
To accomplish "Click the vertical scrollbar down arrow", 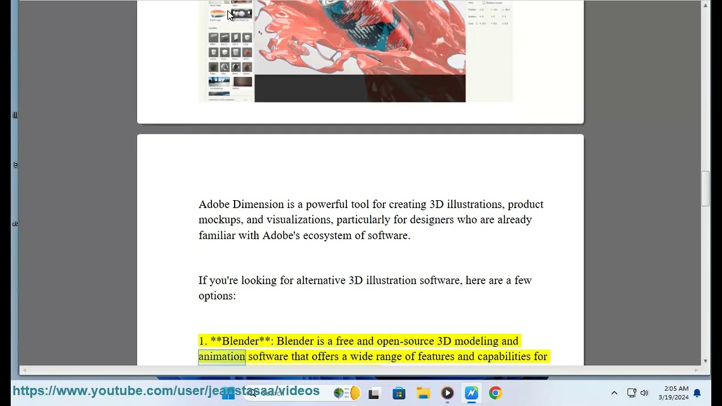I will click(x=706, y=361).
